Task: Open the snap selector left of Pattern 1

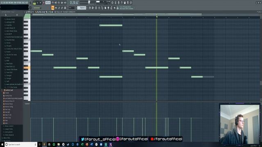Action: point(72,8)
